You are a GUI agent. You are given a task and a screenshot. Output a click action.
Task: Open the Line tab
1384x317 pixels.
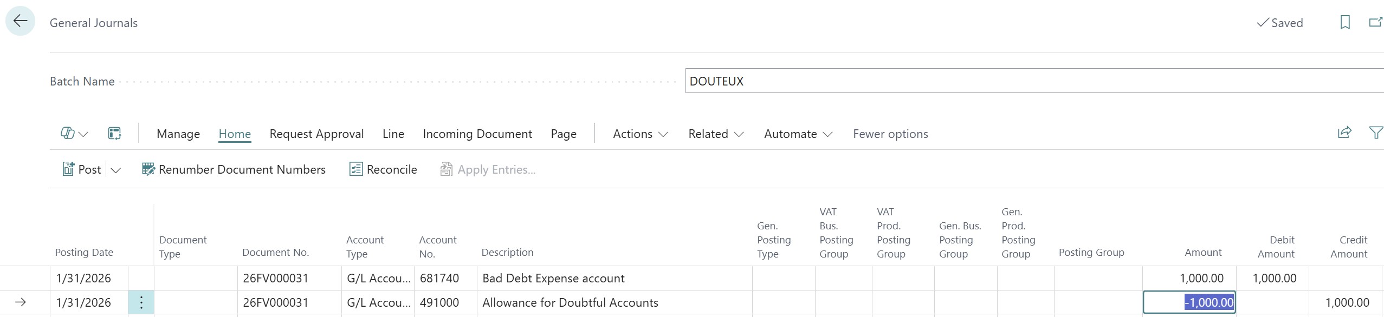[393, 134]
